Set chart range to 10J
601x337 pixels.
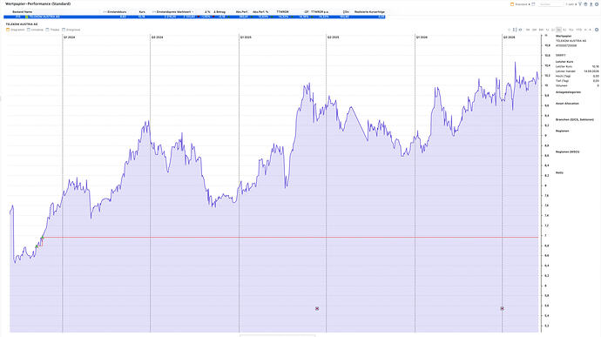571,30
